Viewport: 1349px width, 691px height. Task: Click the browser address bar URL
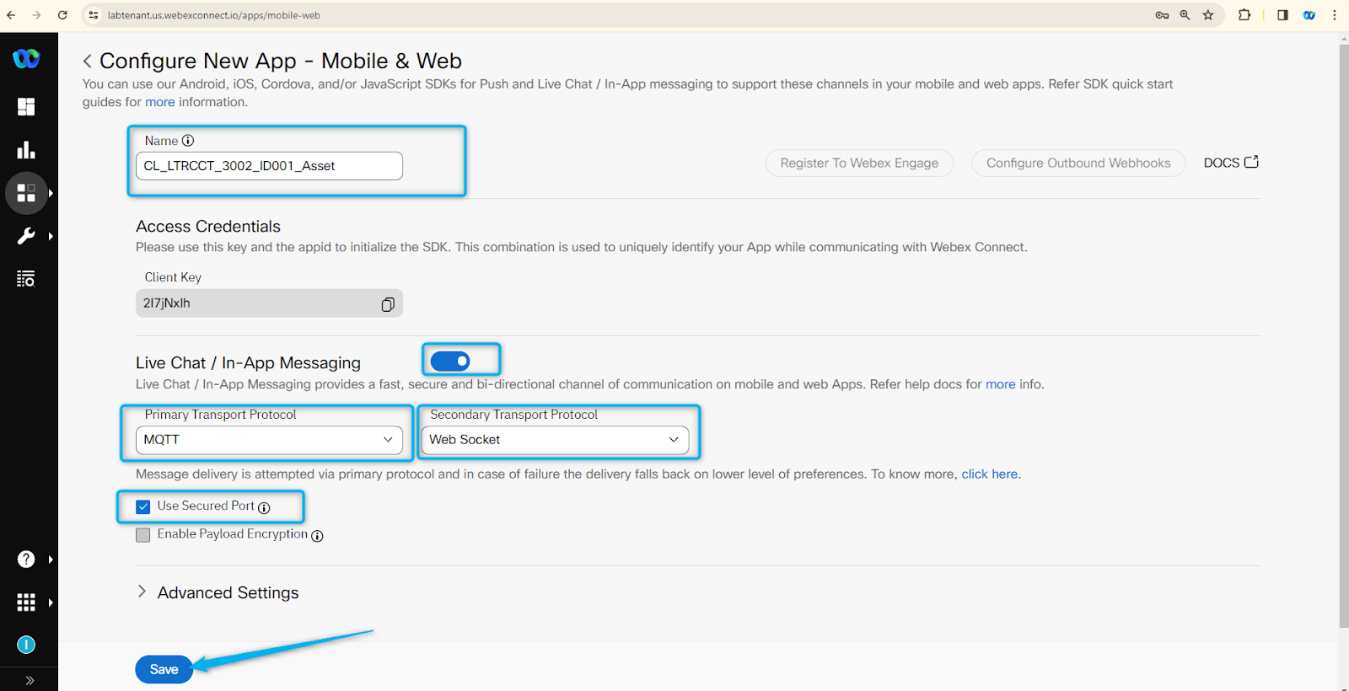click(x=214, y=15)
